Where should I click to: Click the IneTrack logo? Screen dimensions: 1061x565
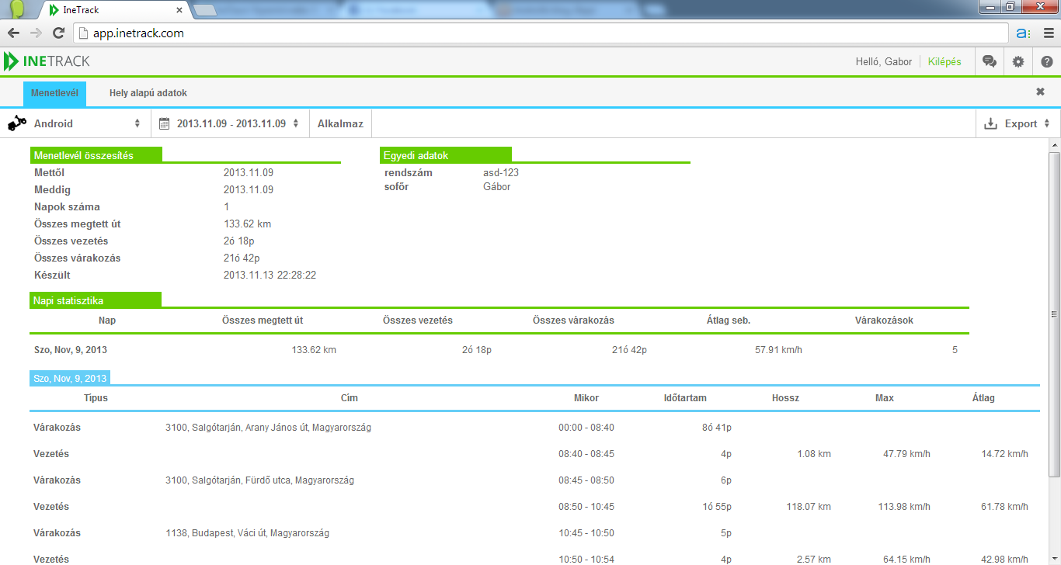(47, 61)
